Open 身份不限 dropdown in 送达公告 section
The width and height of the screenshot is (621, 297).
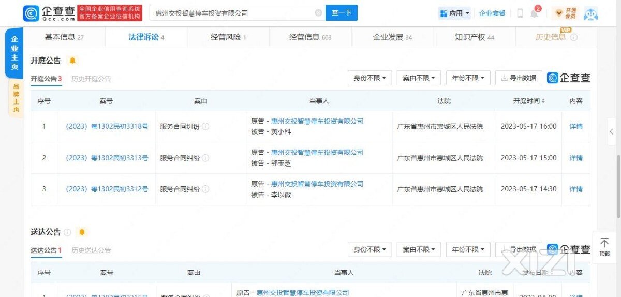369,249
